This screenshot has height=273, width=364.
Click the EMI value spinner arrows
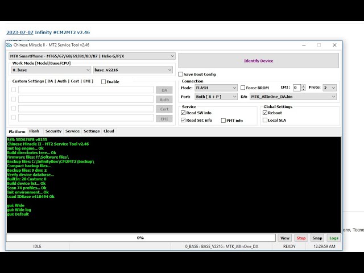tap(303, 88)
